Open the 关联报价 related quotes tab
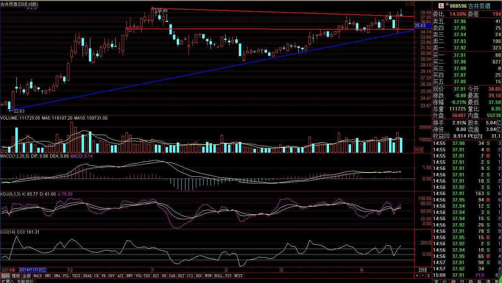The width and height of the screenshot is (502, 283). coord(25,281)
